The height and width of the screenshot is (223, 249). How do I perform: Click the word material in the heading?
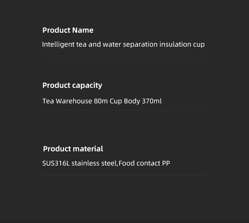[88, 149]
